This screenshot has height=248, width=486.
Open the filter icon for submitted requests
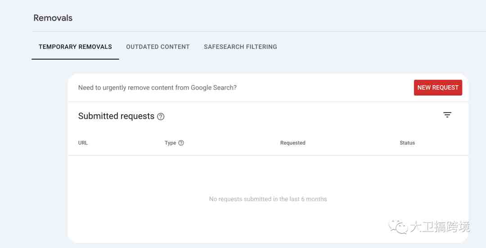447,115
